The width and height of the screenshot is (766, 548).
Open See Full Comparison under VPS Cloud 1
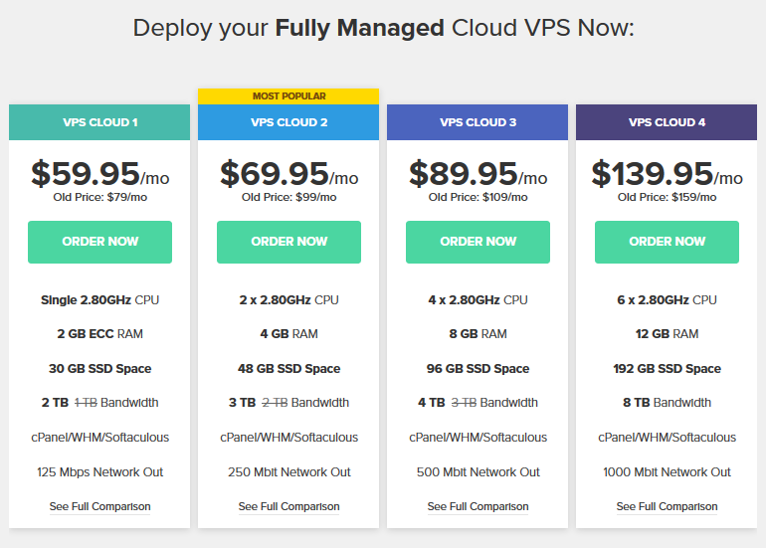click(x=99, y=506)
